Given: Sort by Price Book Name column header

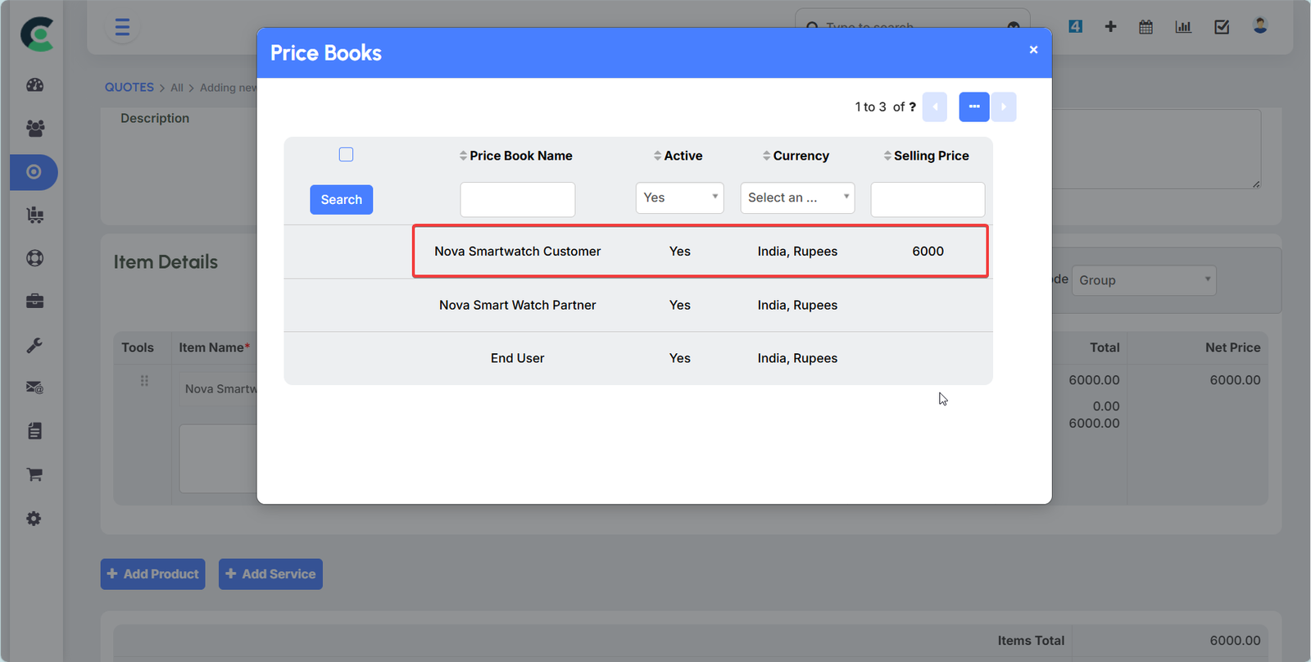Looking at the screenshot, I should [x=520, y=156].
